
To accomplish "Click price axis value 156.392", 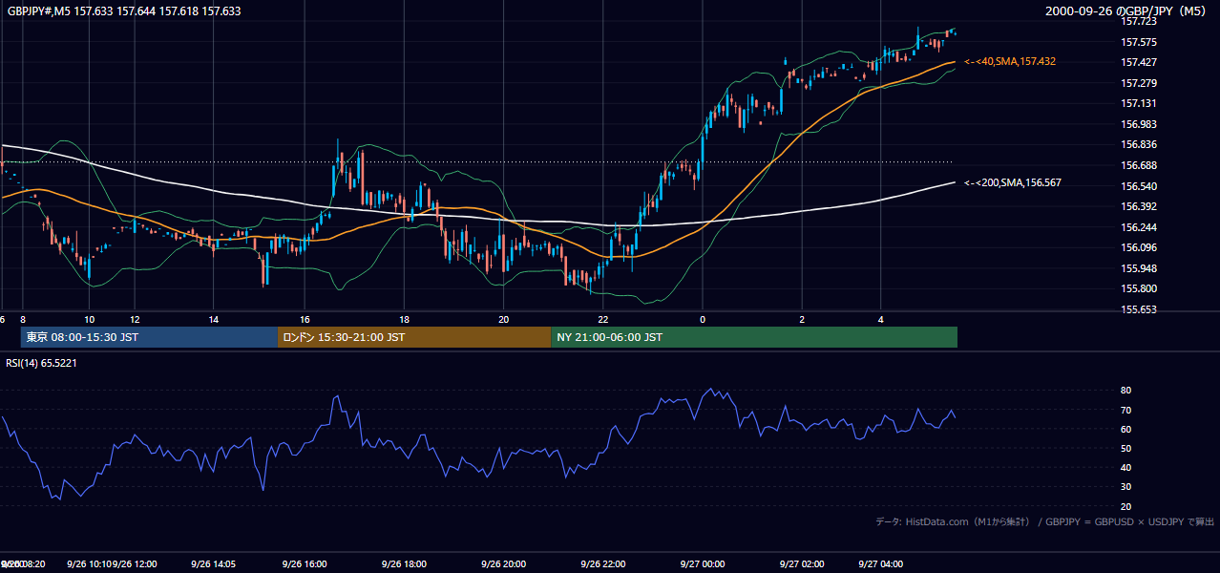I will pyautogui.click(x=1139, y=206).
